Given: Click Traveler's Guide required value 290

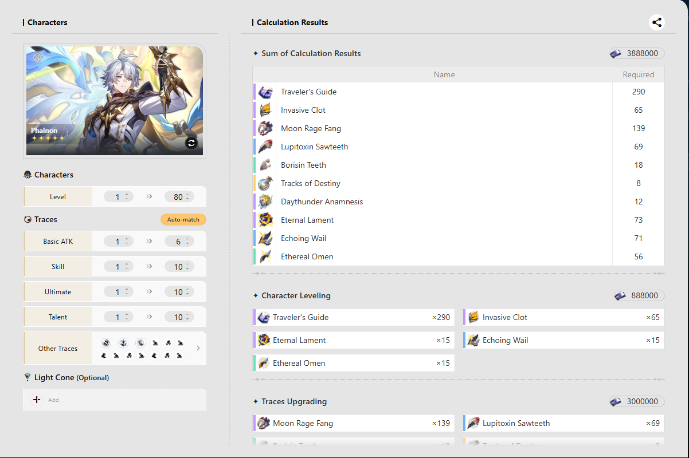Looking at the screenshot, I should coord(639,92).
